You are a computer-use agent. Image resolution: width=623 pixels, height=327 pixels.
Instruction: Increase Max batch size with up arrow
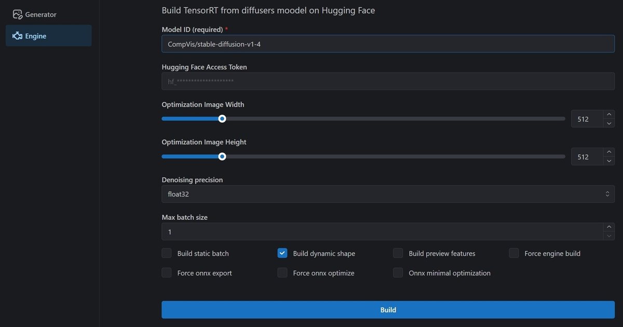(608, 227)
